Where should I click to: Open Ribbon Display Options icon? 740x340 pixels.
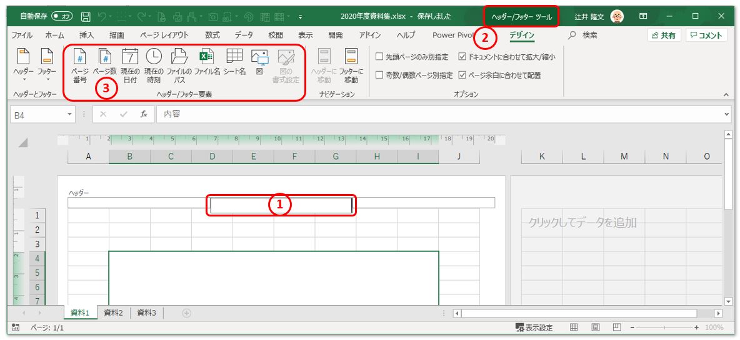click(x=643, y=16)
